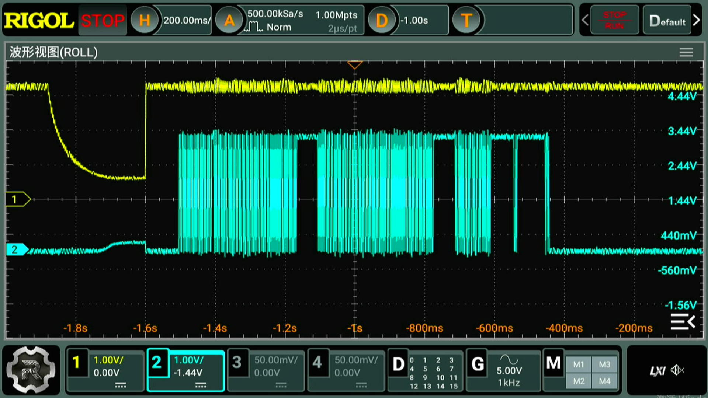Tap the -600ms time axis label
Viewport: 708px width, 398px height.
click(494, 328)
